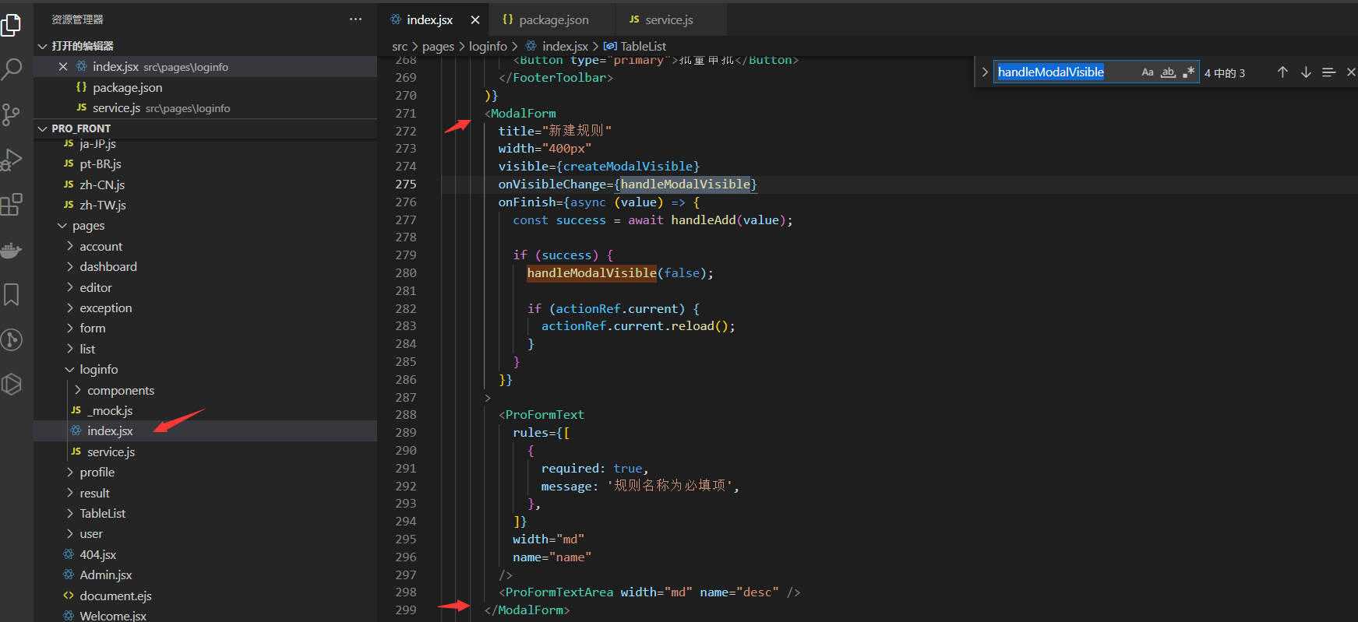Click the more actions ellipsis in Explorer

pos(355,19)
